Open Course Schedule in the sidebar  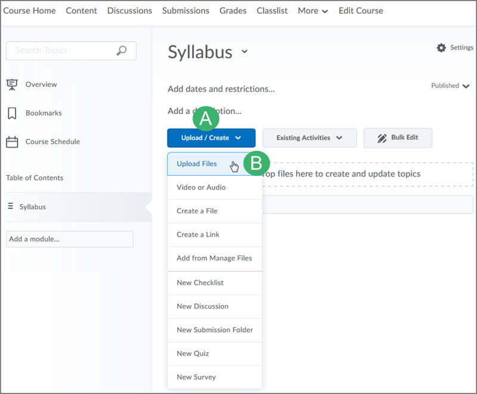(52, 142)
